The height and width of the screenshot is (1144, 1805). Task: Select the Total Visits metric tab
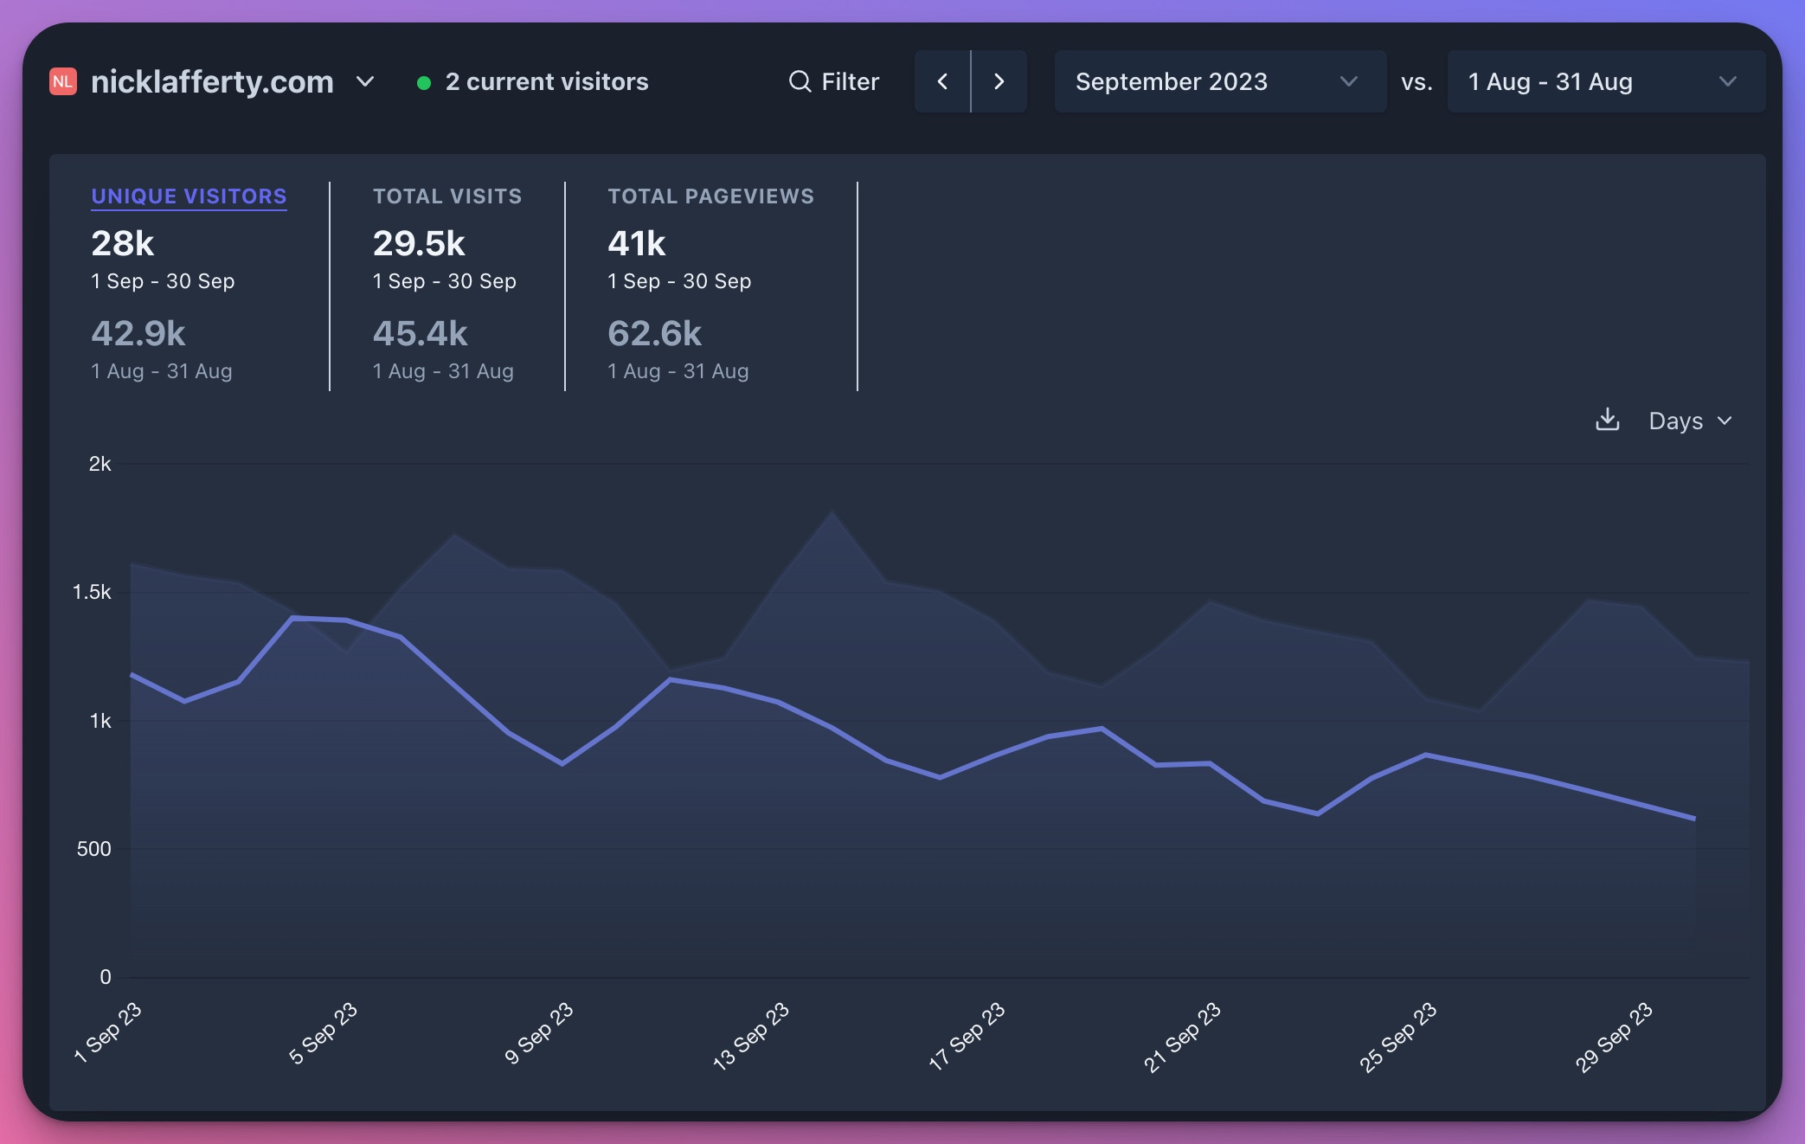446,196
